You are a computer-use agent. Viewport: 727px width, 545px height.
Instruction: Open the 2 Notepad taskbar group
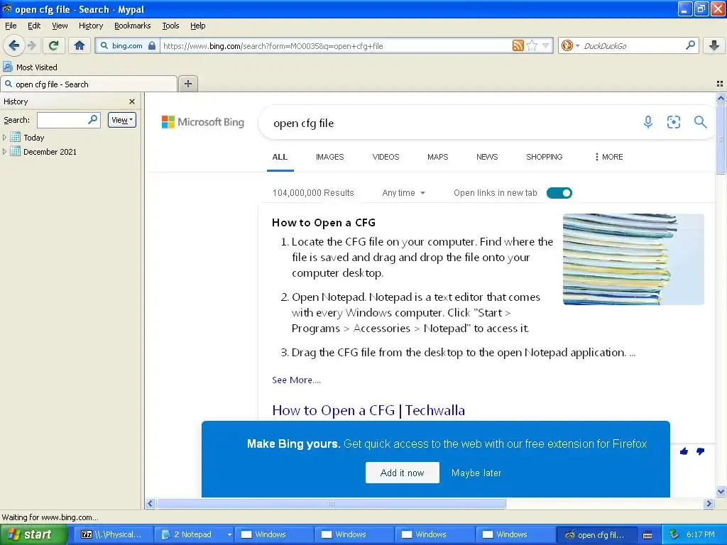(194, 534)
